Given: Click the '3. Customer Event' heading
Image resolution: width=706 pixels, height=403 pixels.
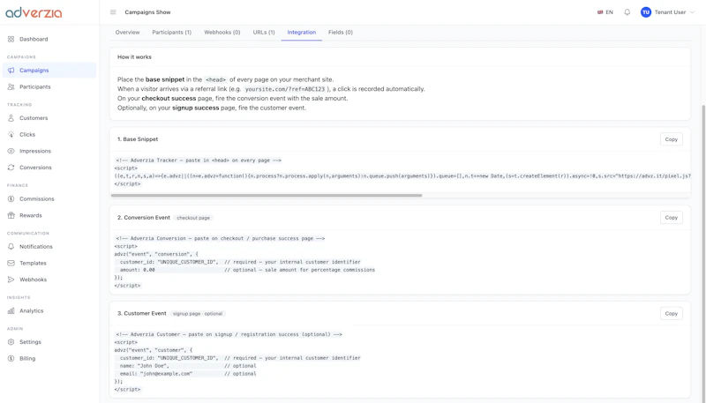Looking at the screenshot, I should pos(142,314).
